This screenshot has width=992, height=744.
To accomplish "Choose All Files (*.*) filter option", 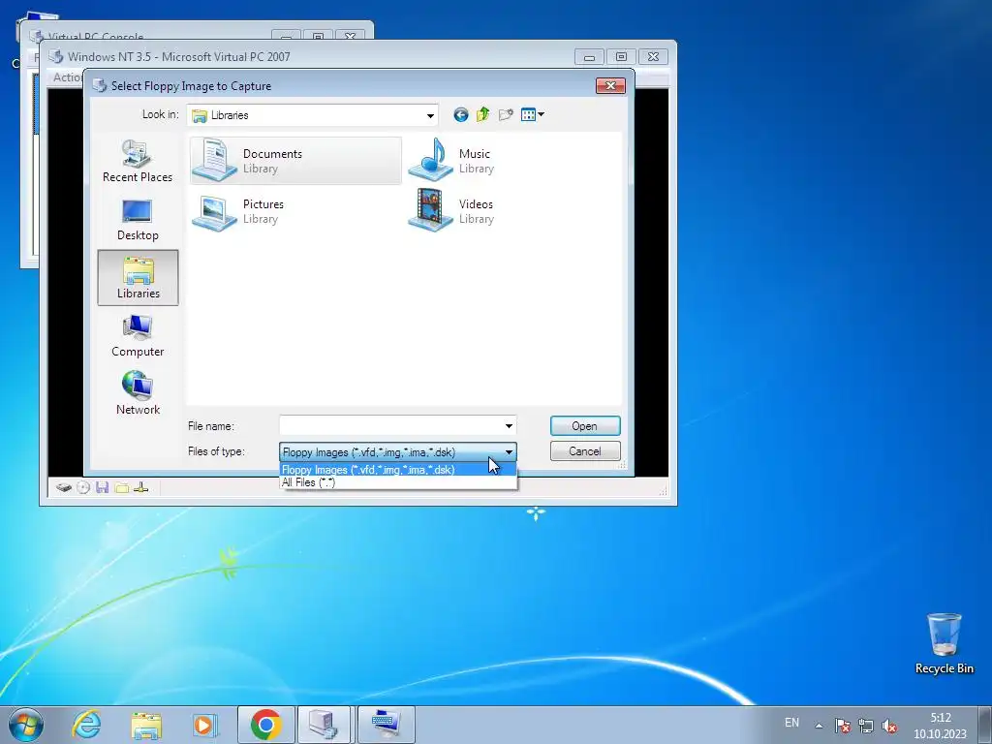I will (x=398, y=482).
